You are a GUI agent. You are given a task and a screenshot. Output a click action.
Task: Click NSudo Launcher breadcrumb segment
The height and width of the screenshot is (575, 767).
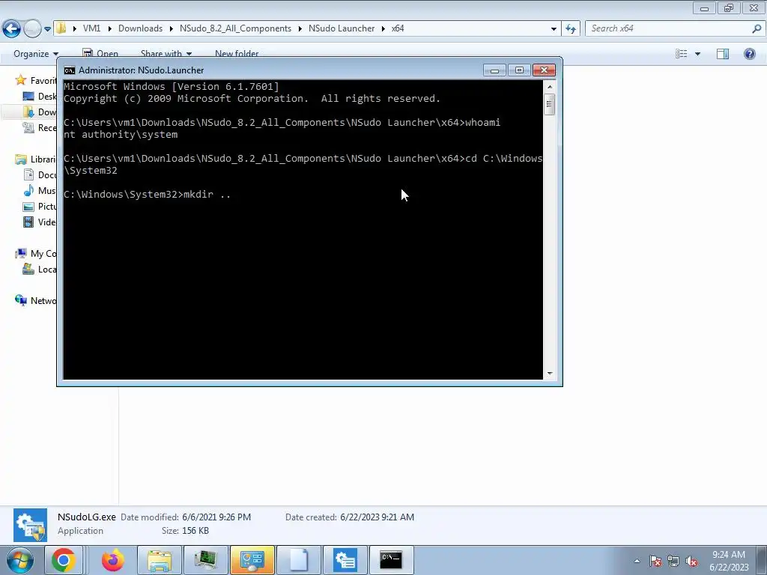pyautogui.click(x=342, y=28)
